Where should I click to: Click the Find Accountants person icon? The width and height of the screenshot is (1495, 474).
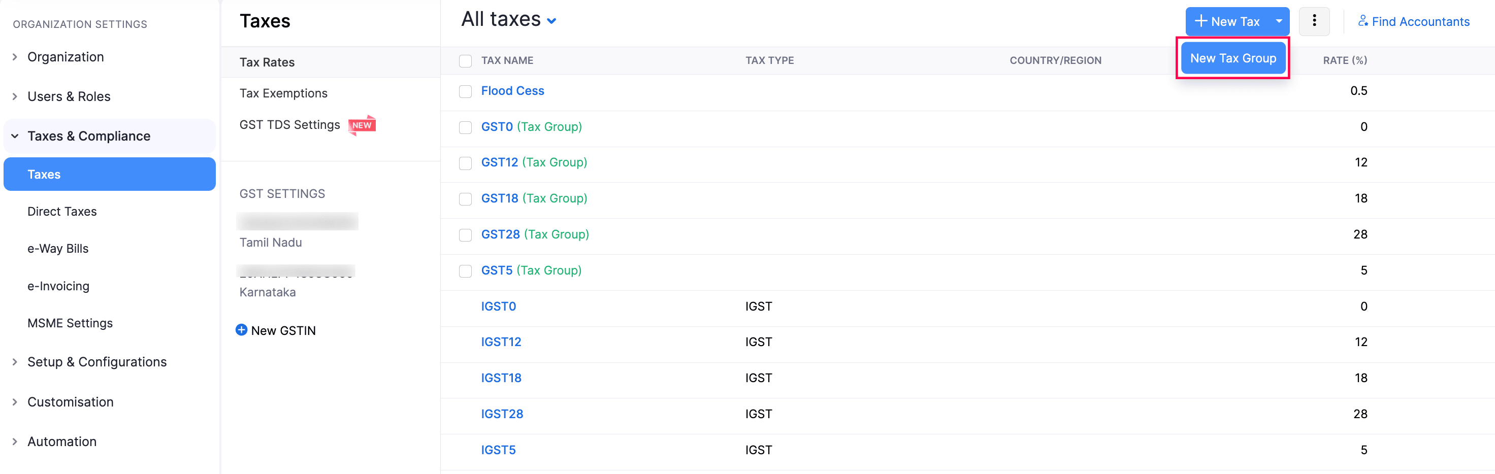[x=1362, y=21]
